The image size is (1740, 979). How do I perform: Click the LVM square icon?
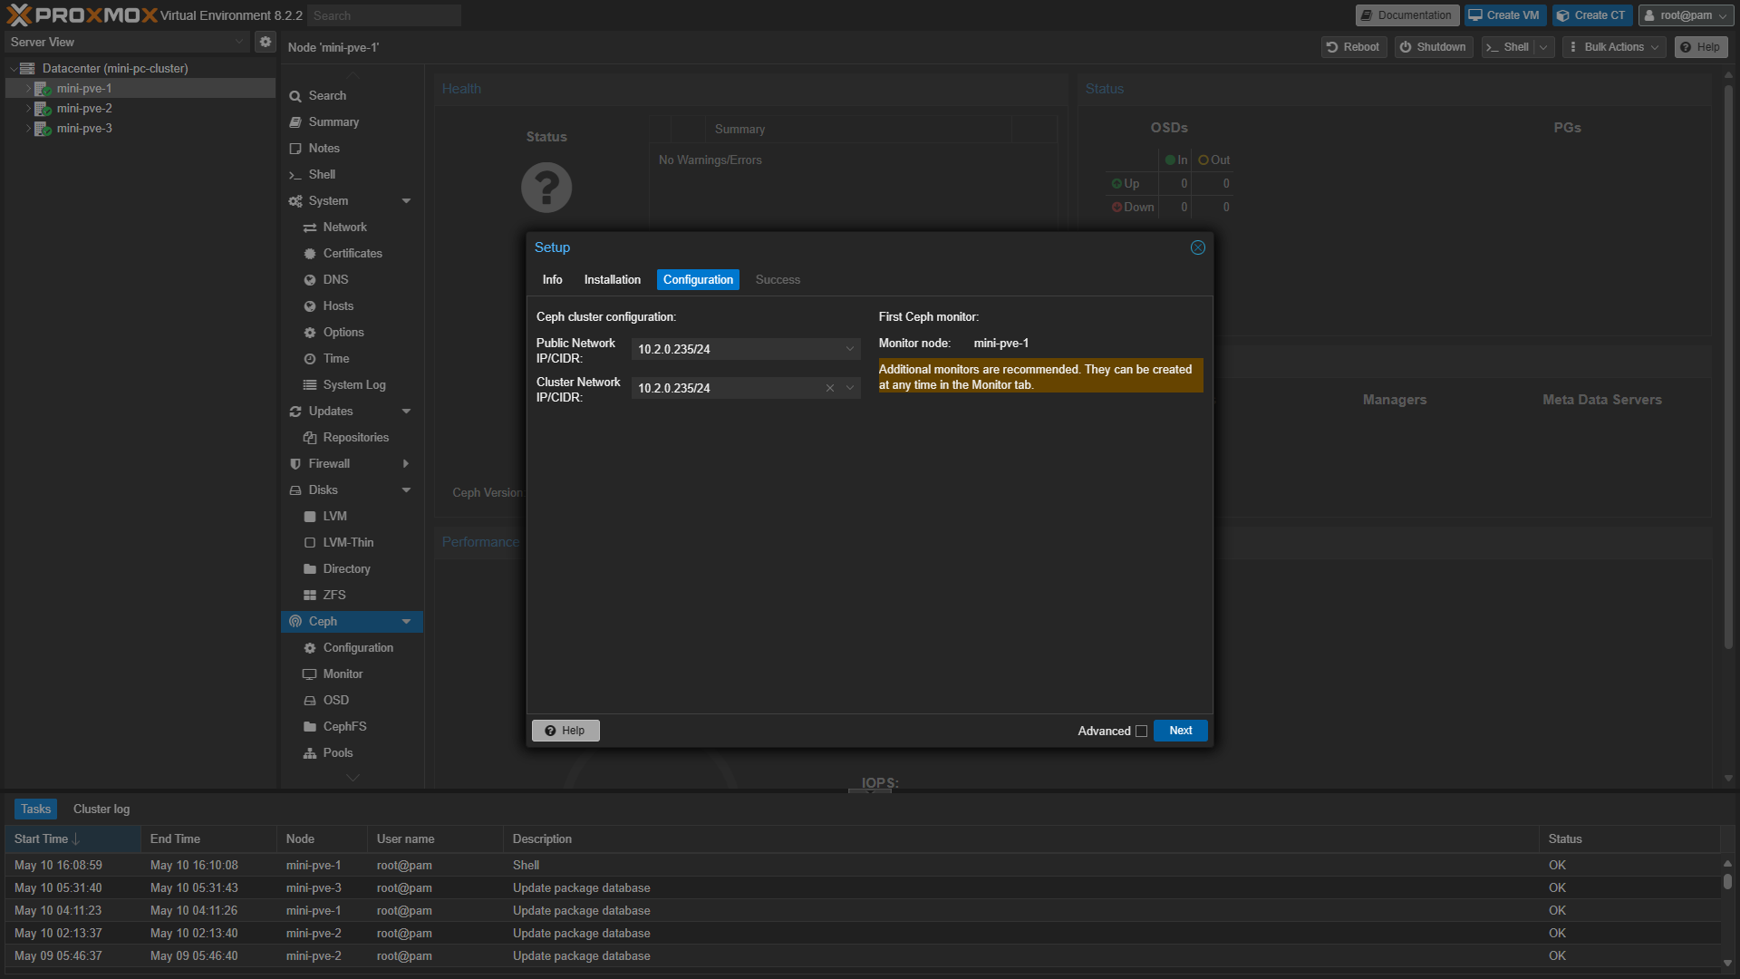click(310, 517)
